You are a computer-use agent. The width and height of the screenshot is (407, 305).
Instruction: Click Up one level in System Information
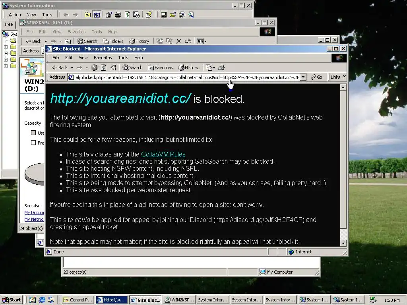(x=87, y=15)
